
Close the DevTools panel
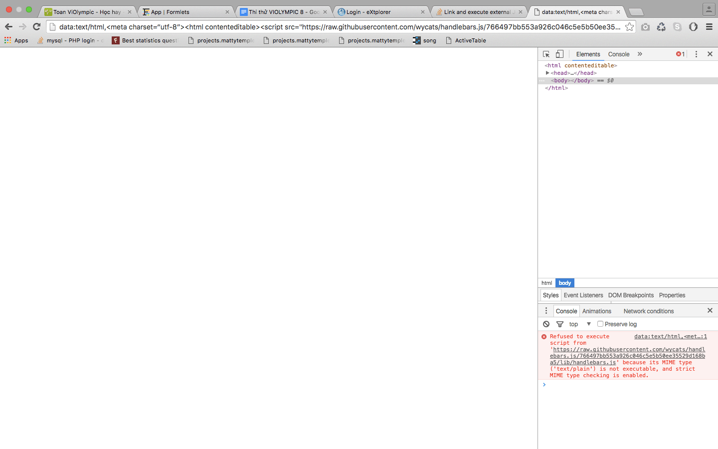(x=710, y=54)
